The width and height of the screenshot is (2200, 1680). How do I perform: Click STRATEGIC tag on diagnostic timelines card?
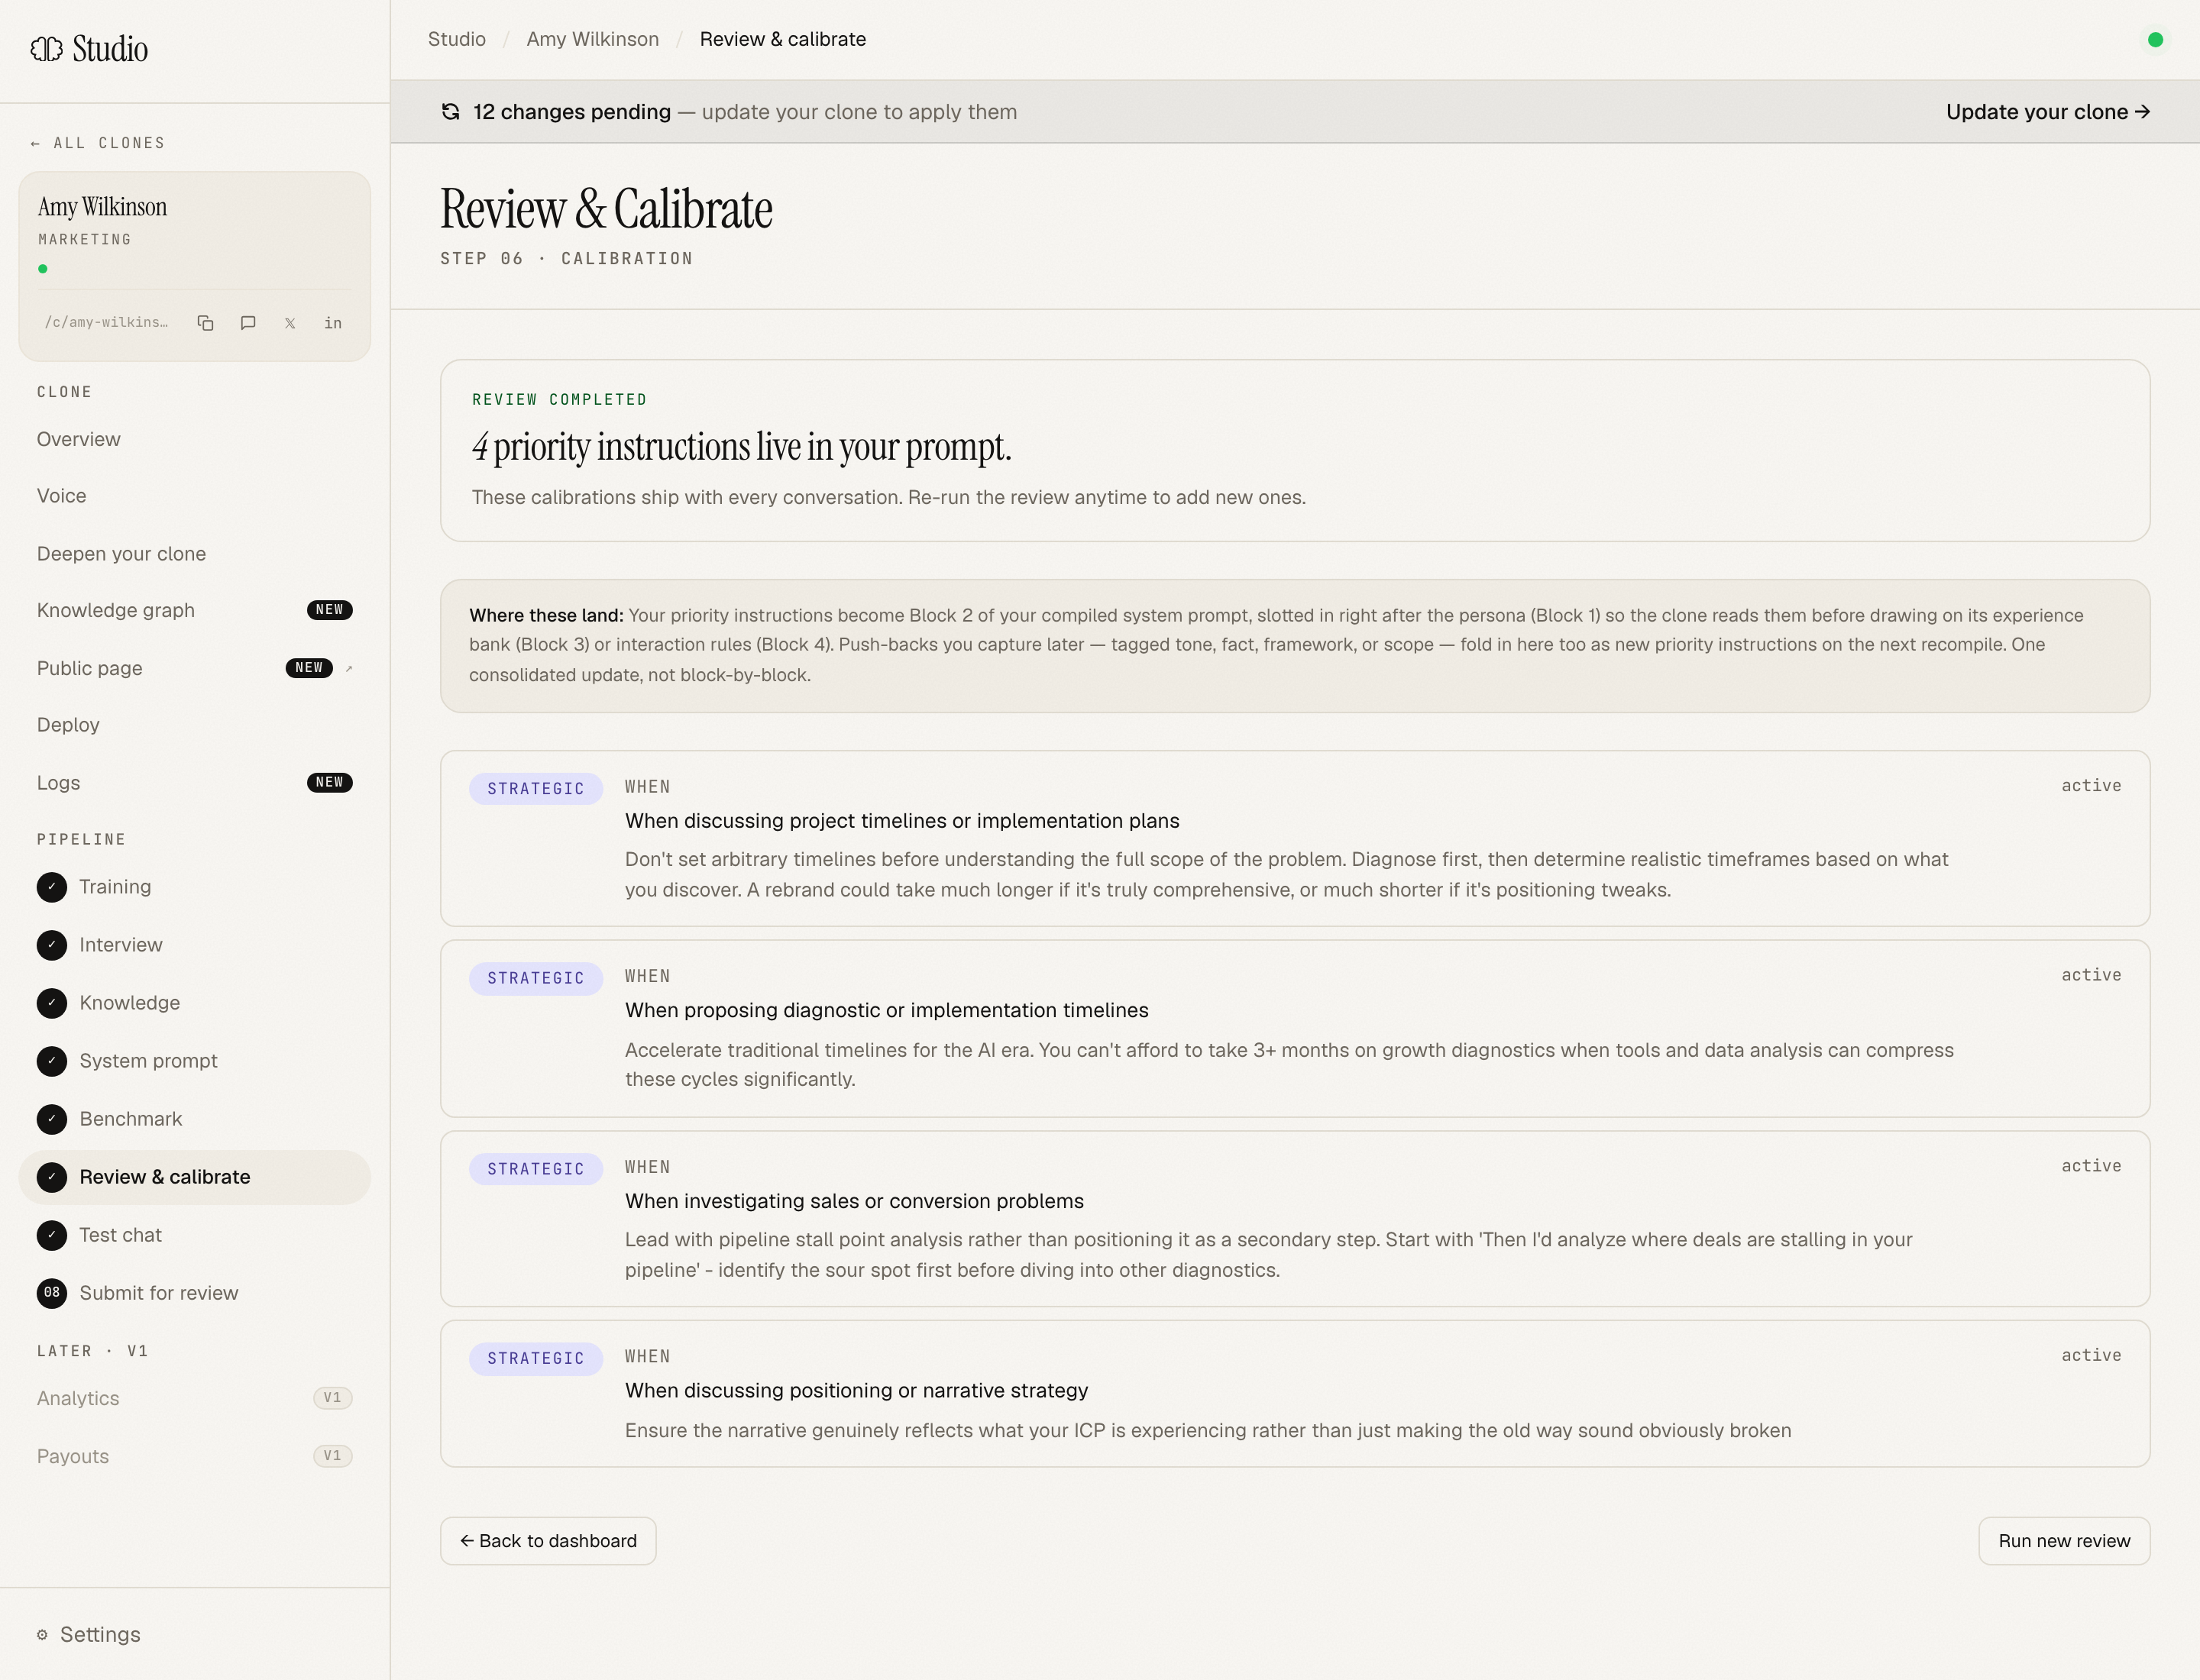click(535, 978)
